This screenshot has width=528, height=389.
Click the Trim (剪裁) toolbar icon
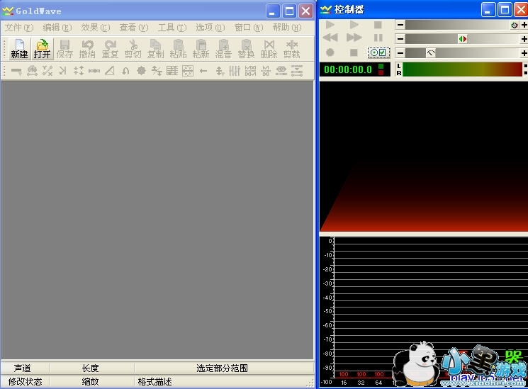(x=291, y=49)
